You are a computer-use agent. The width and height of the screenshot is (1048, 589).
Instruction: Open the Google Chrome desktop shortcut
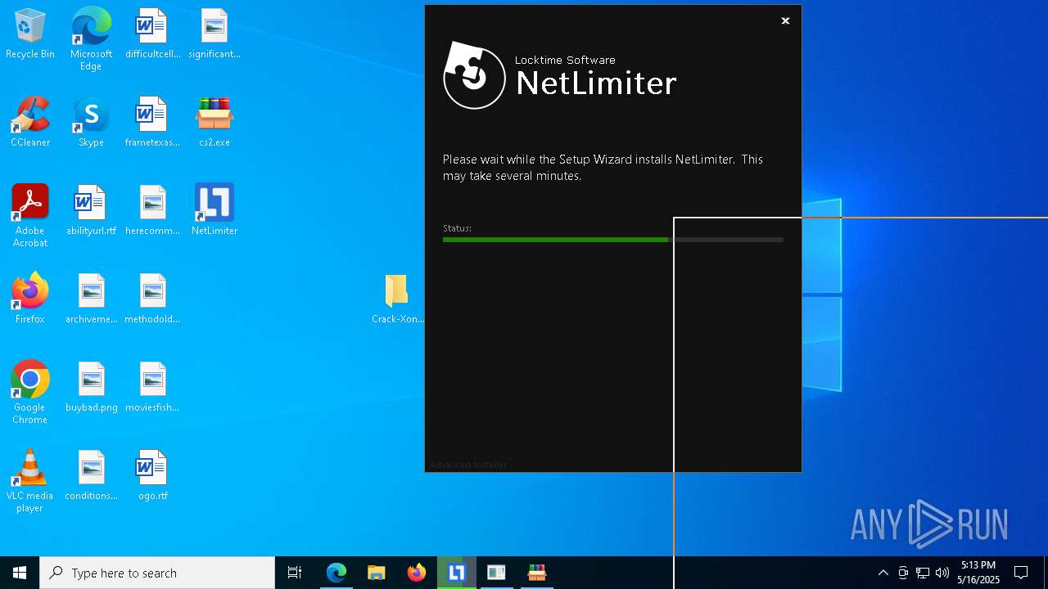(x=30, y=393)
